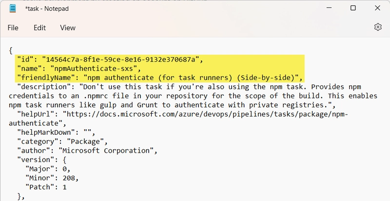
Task: Maximize the Notepad window
Action: click(x=353, y=8)
